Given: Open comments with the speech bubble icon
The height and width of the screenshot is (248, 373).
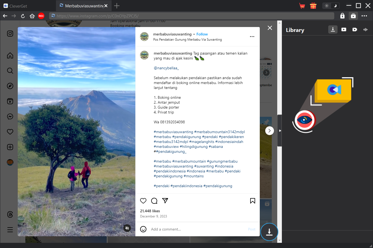Looking at the screenshot, I should [x=154, y=201].
